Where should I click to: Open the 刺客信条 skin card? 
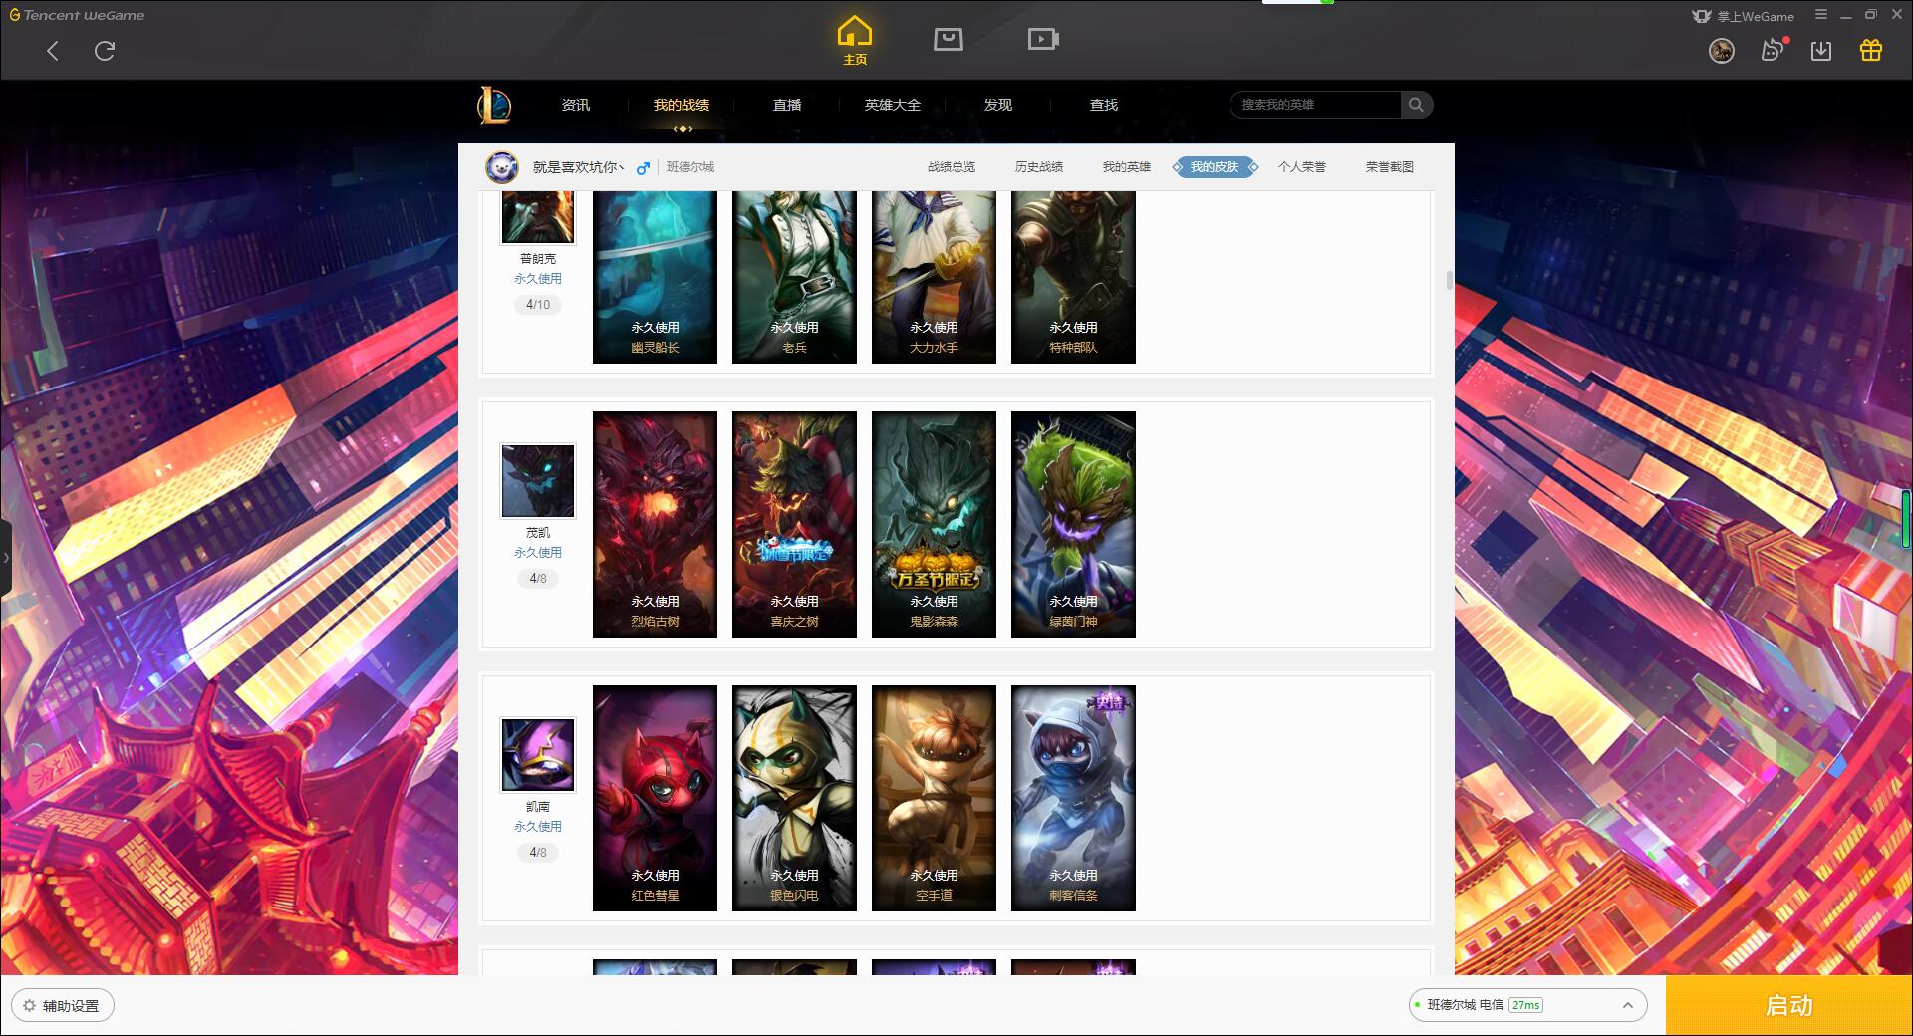1073,798
